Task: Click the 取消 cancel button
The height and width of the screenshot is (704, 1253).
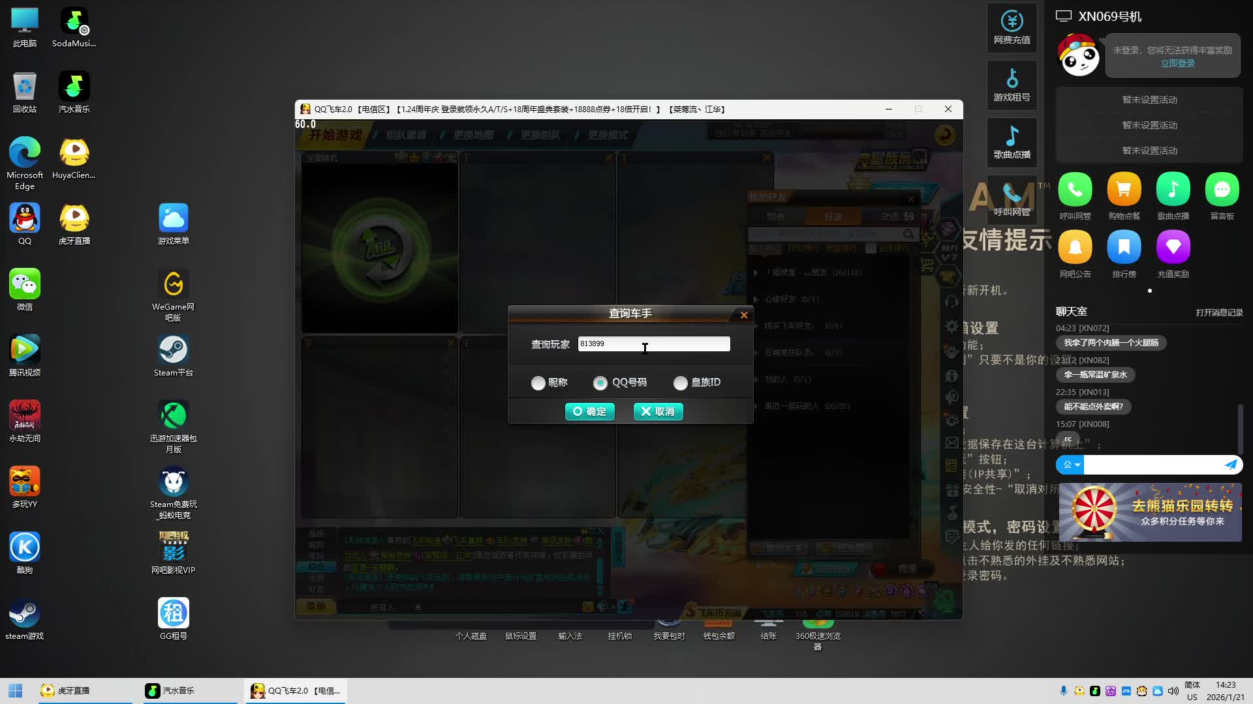Action: pos(658,411)
